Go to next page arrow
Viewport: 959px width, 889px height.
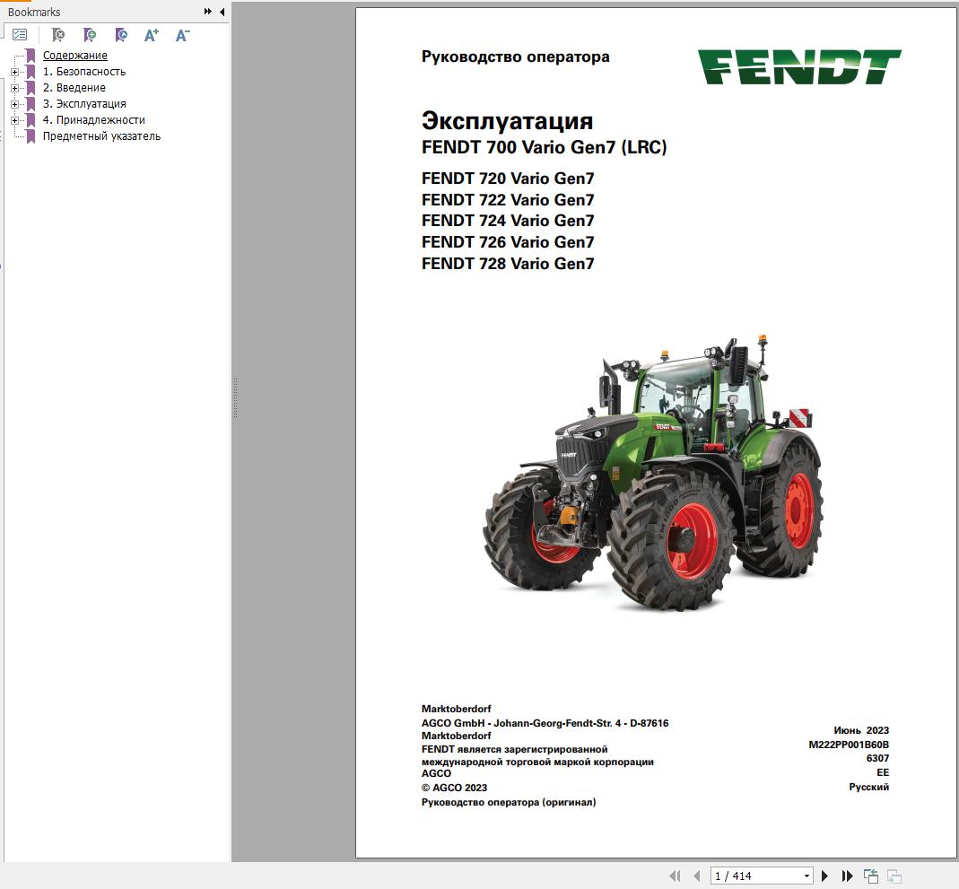coord(824,876)
